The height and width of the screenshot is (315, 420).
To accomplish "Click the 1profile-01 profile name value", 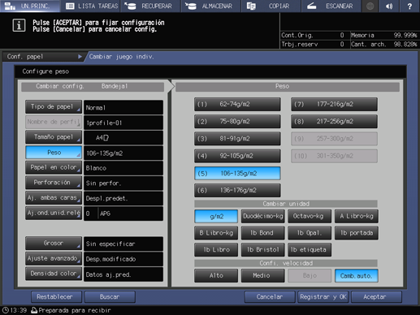I will 123,123.
